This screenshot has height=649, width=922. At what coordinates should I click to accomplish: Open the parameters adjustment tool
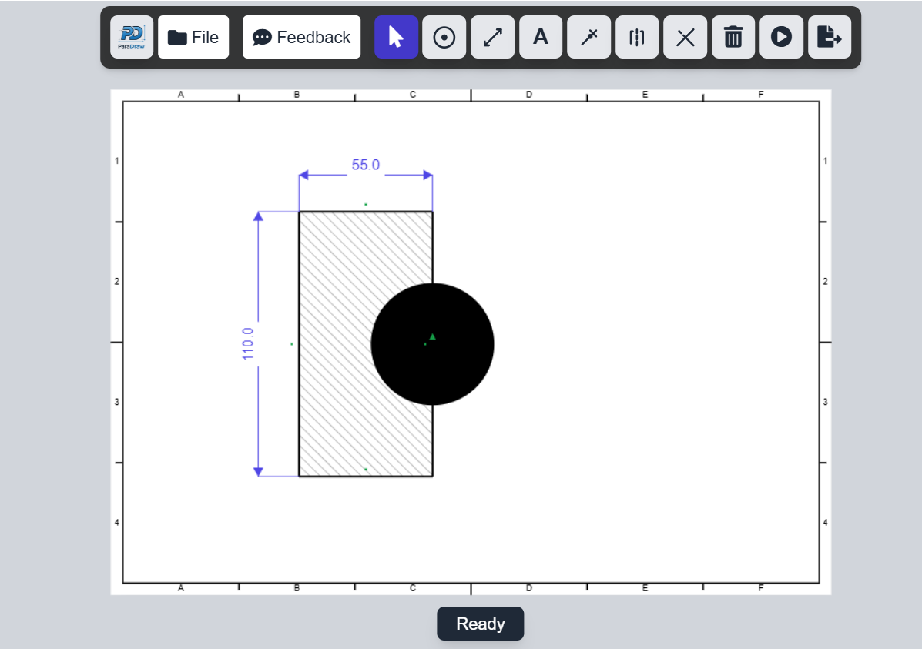coord(636,37)
